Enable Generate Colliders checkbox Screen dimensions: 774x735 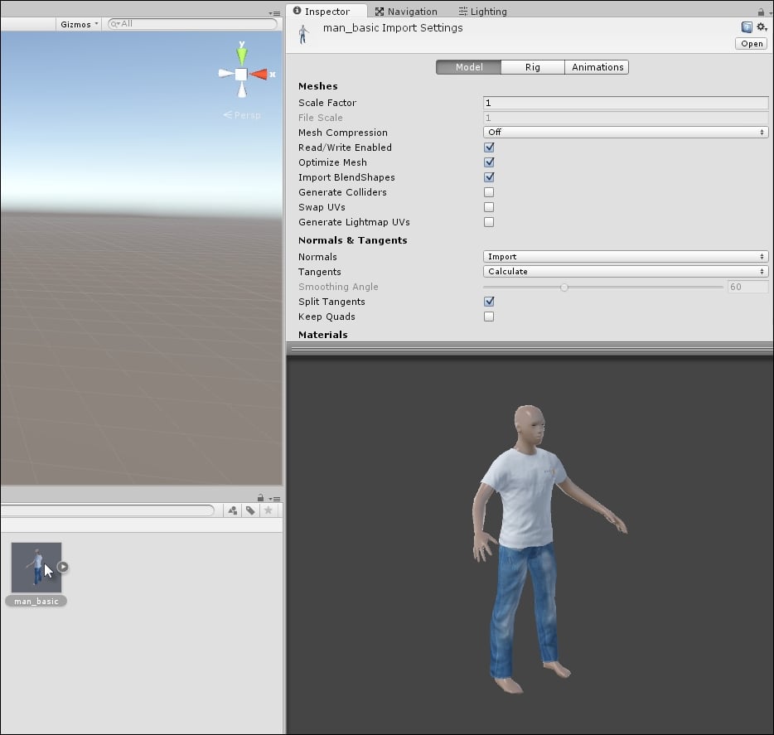(489, 192)
